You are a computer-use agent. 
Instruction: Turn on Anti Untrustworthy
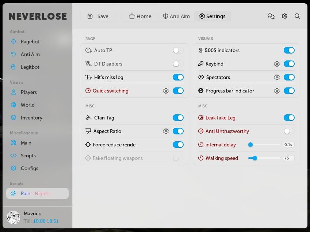click(x=289, y=131)
